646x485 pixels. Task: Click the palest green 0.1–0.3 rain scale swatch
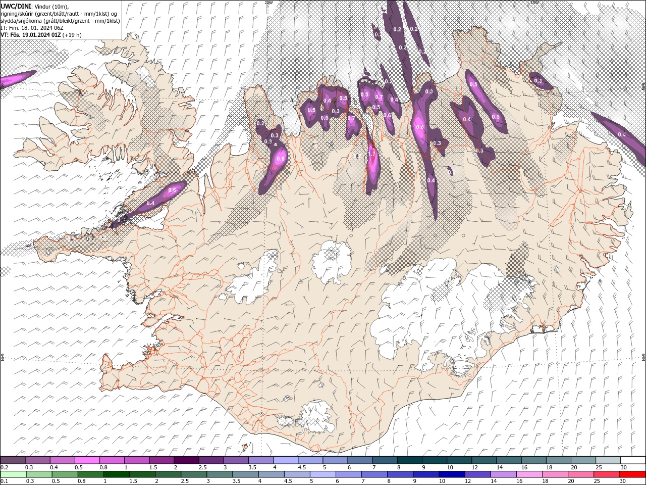(13, 474)
